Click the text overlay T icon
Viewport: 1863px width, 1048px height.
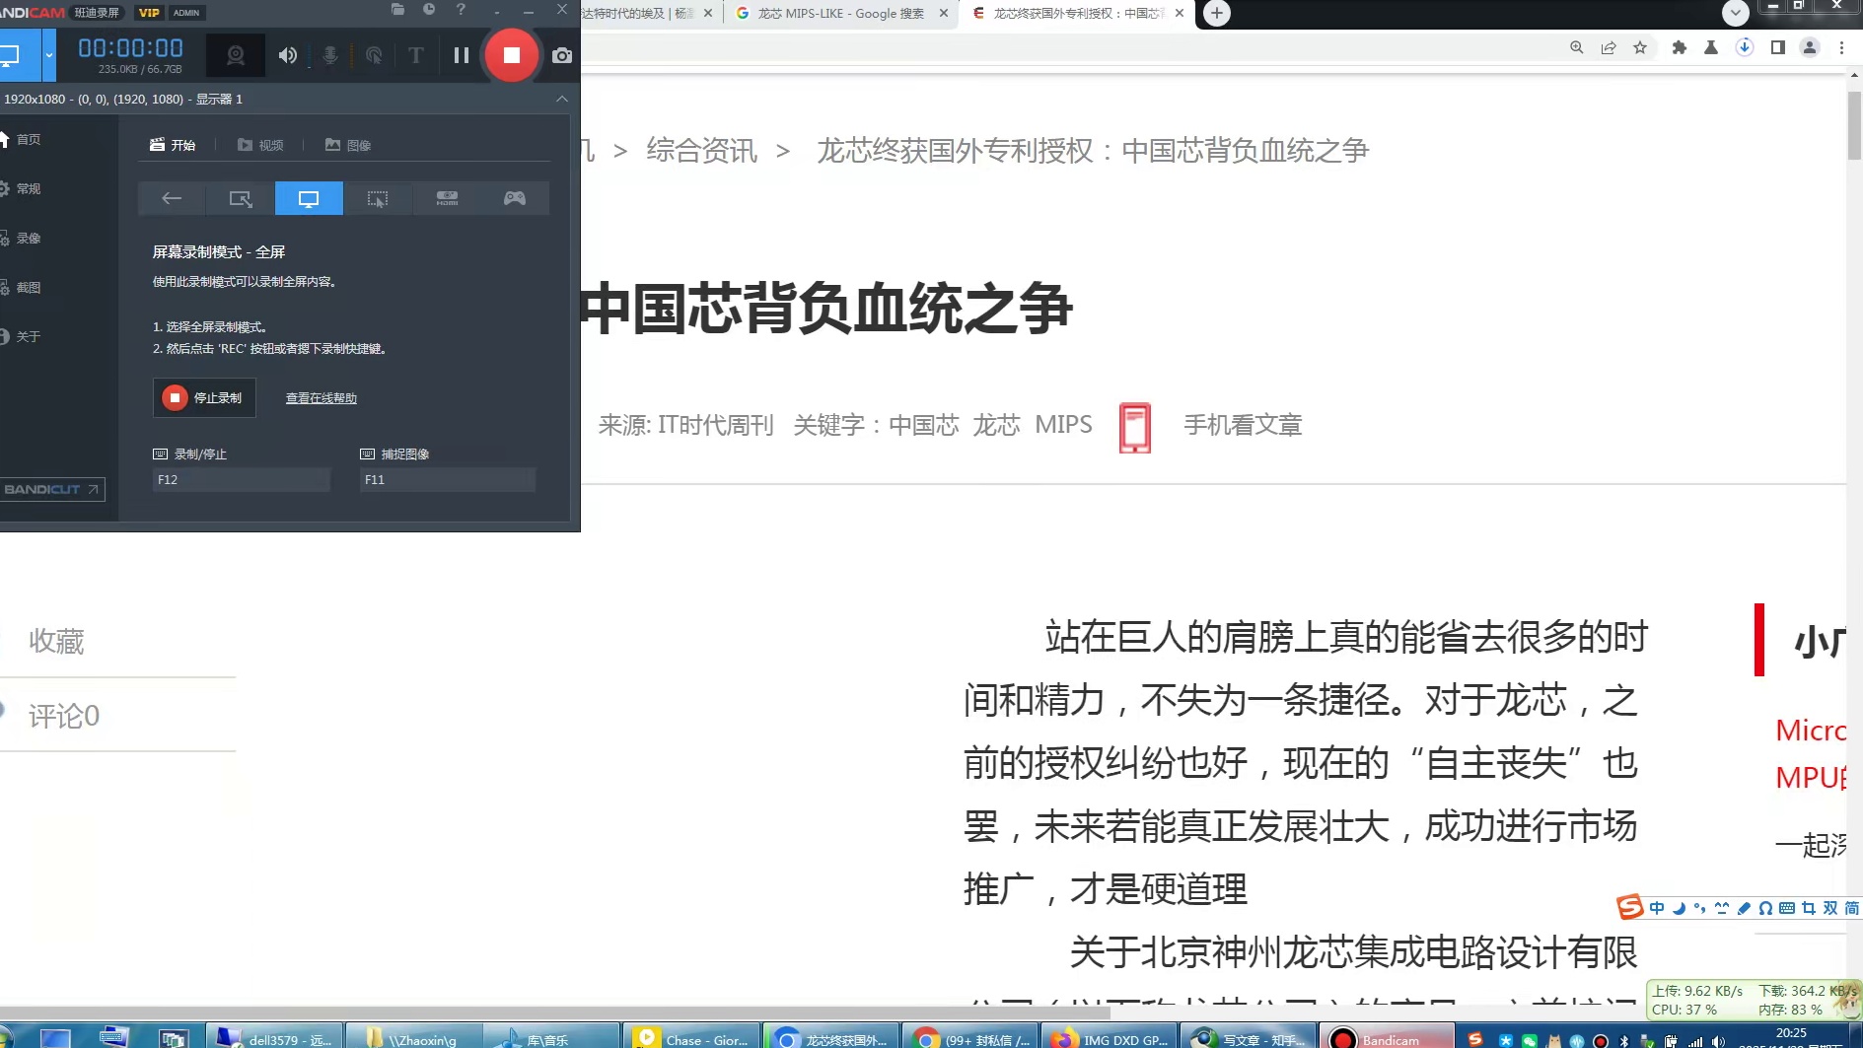coord(415,56)
